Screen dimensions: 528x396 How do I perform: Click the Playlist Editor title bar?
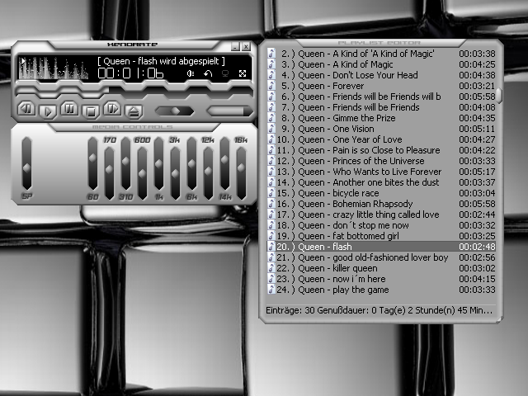point(379,43)
